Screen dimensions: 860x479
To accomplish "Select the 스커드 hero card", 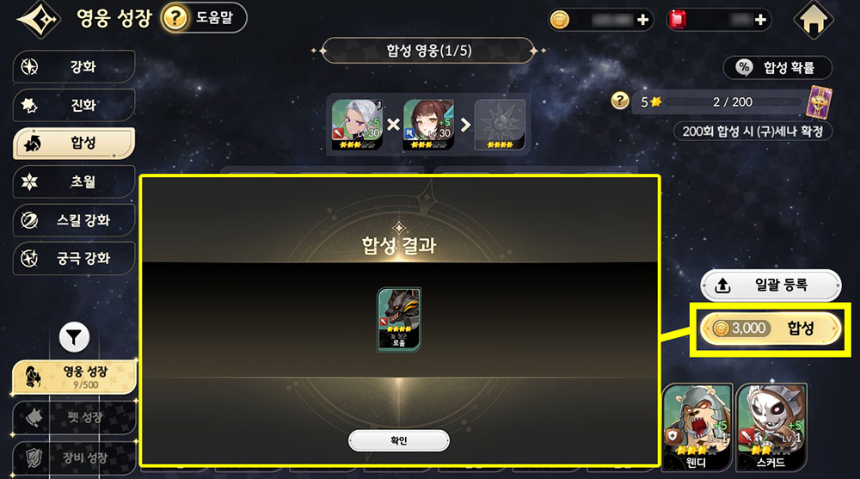I will click(x=771, y=427).
